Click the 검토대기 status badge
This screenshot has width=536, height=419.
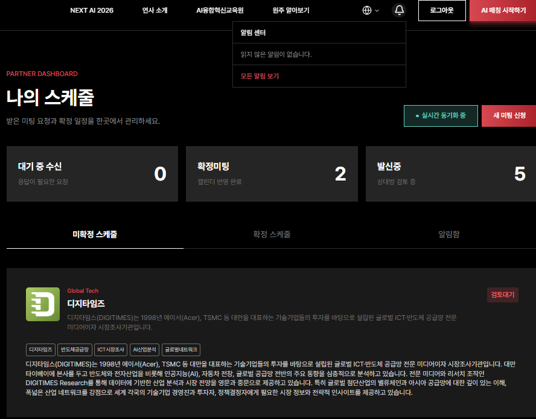click(502, 295)
